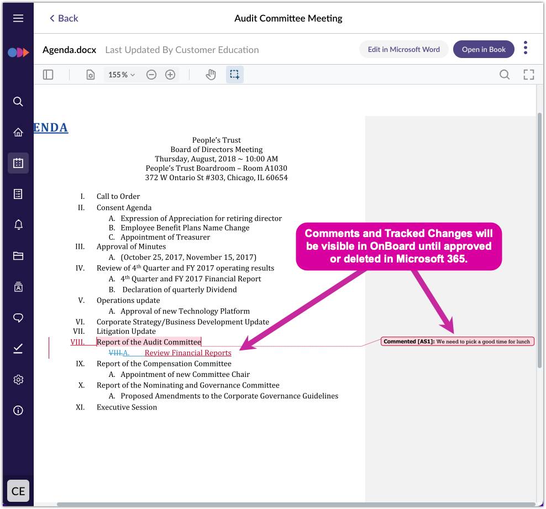
Task: Toggle the thumbnail sidebar panel
Action: 48,74
